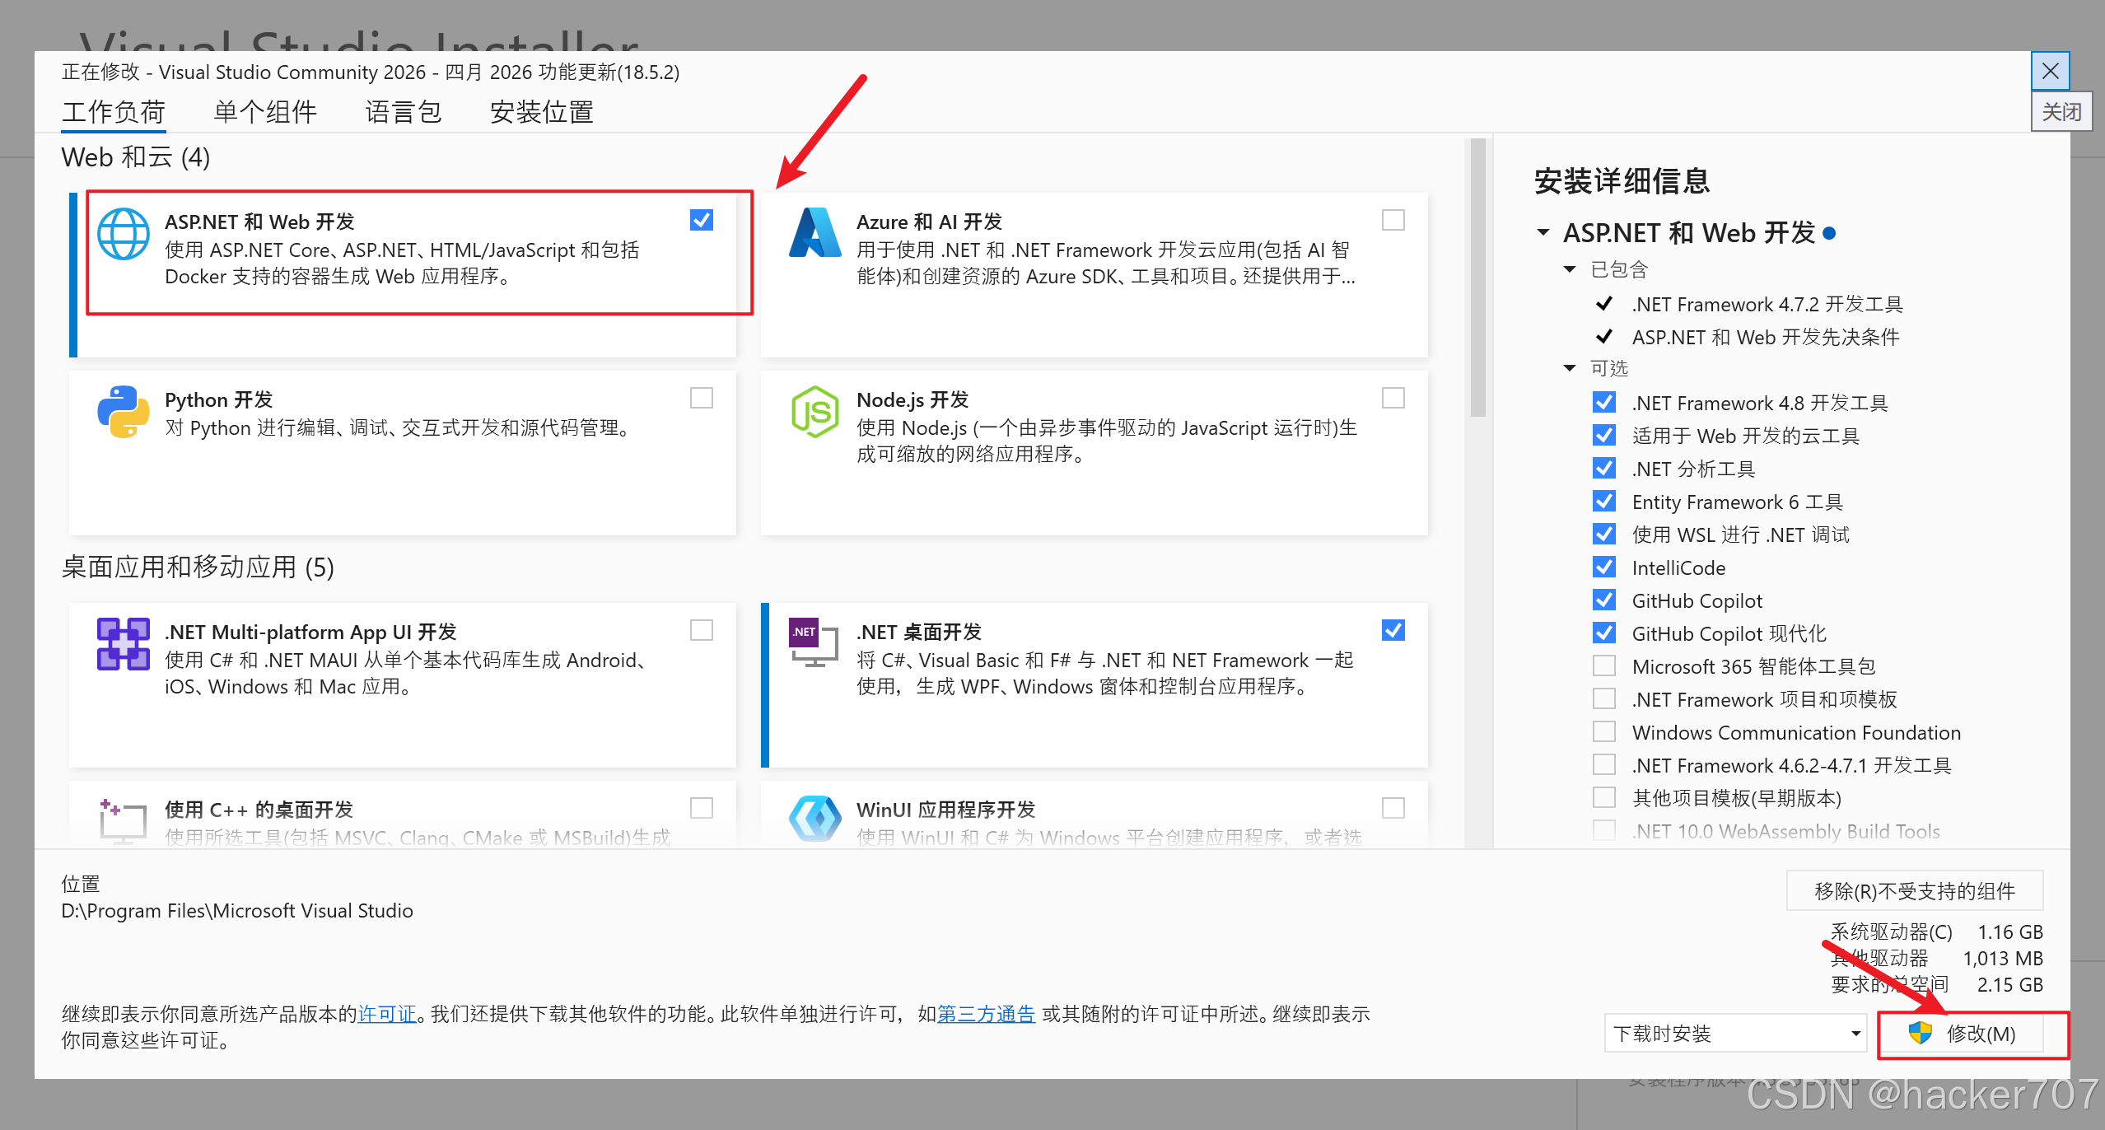Screen dimensions: 2105x1130
Task: Switch to the 语言包 tab
Action: 404,111
